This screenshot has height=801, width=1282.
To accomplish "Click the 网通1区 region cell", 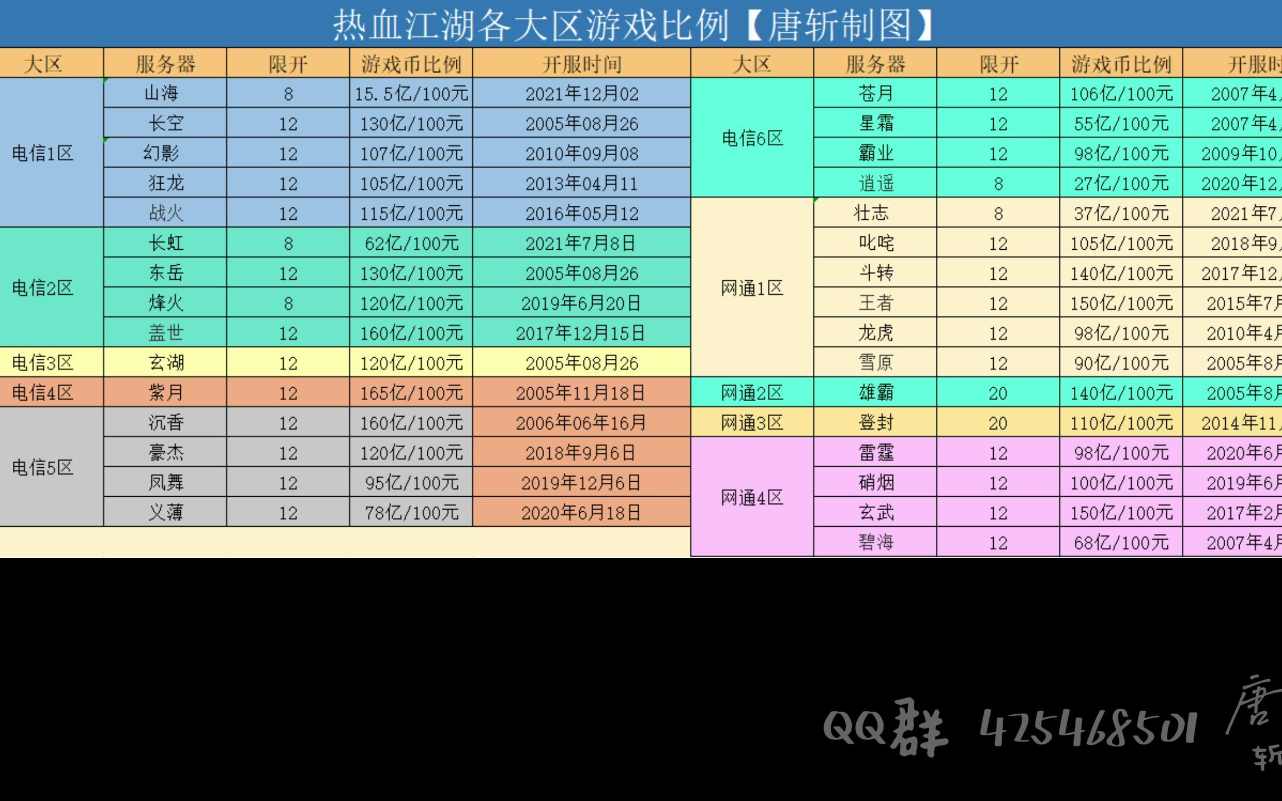I will point(752,288).
